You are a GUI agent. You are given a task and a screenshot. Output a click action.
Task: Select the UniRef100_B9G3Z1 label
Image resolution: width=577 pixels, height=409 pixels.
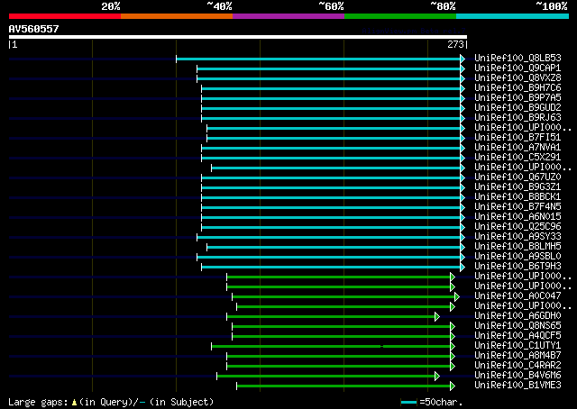(517, 187)
